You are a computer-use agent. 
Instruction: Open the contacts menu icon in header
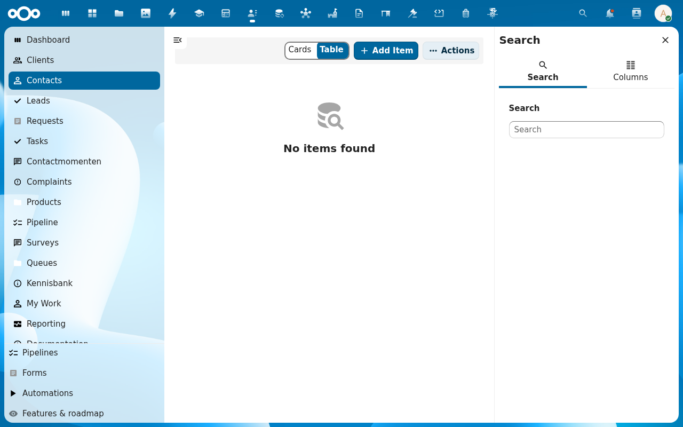click(x=637, y=13)
